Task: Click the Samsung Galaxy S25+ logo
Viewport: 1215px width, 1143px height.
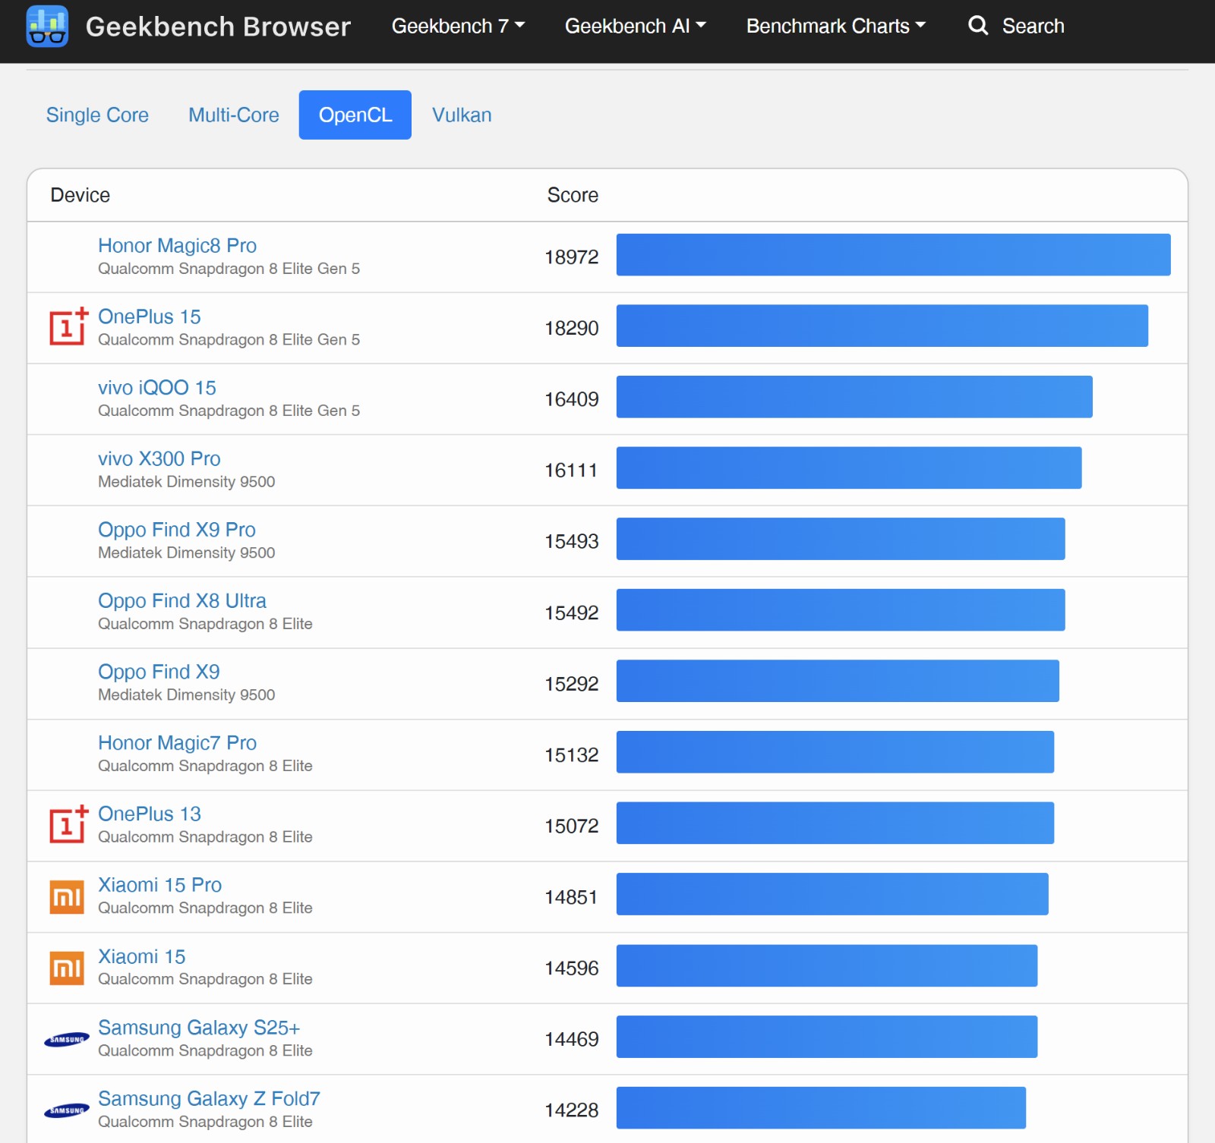Action: click(x=67, y=1040)
